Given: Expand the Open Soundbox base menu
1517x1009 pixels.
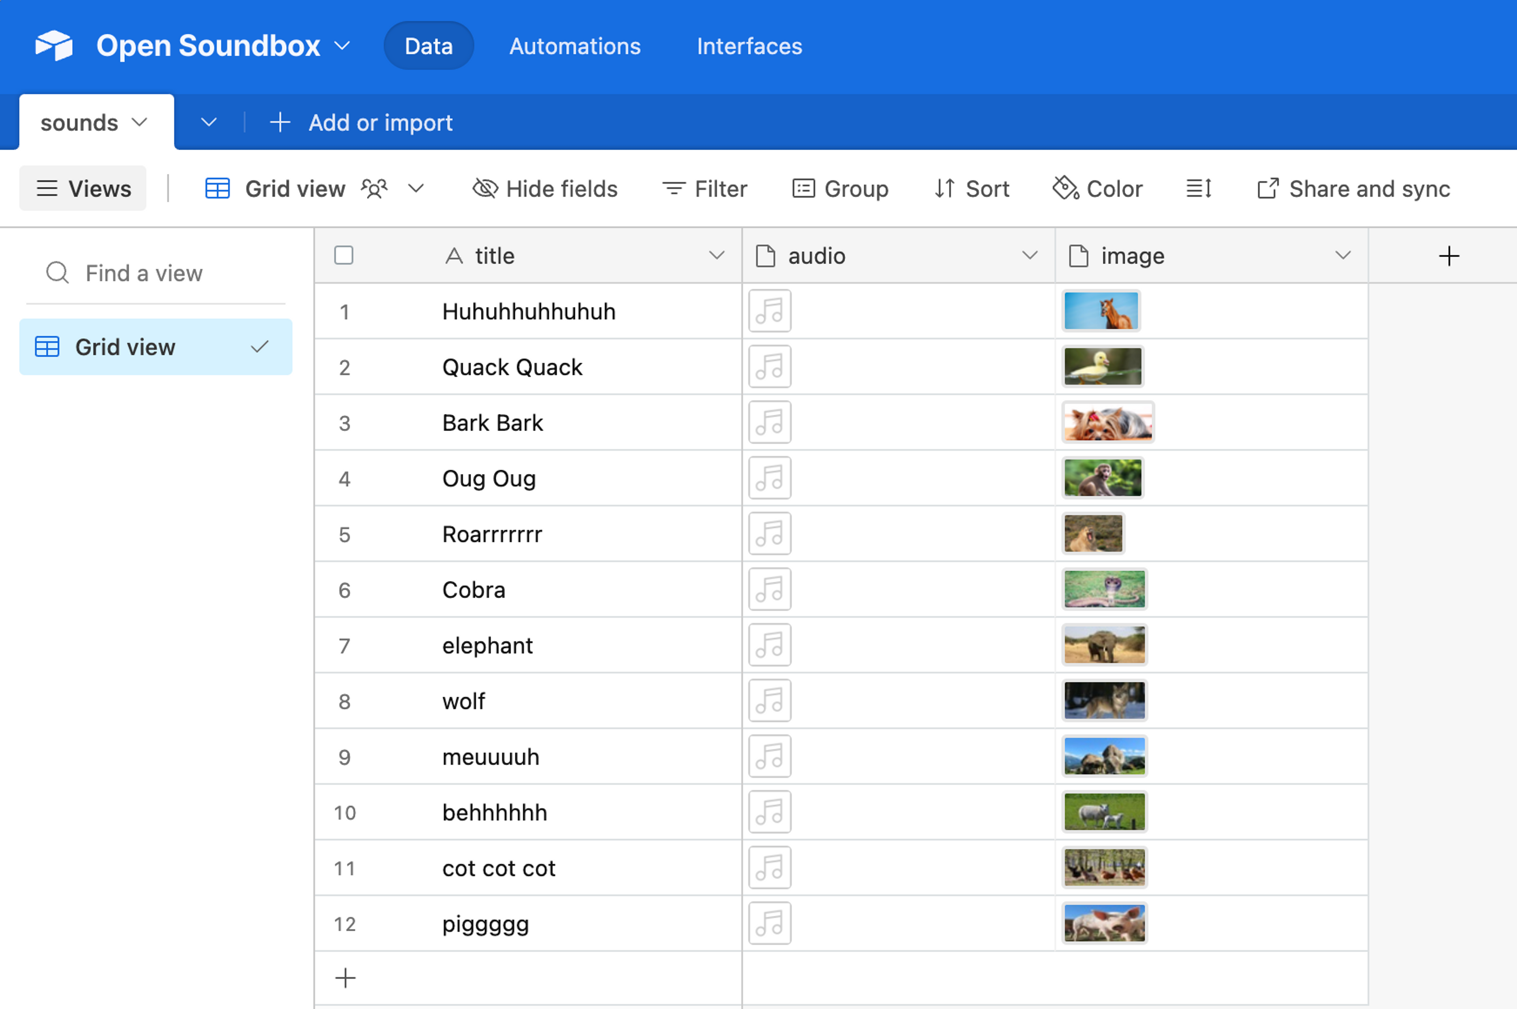Looking at the screenshot, I should point(342,46).
